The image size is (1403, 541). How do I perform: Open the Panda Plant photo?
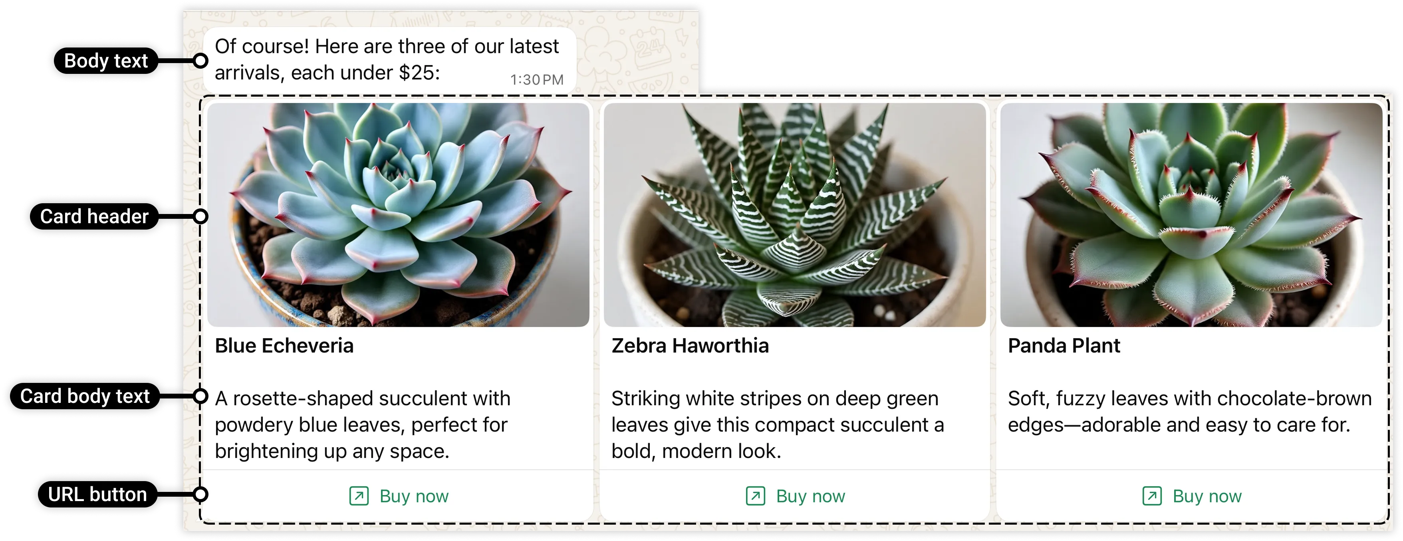[x=1191, y=215]
